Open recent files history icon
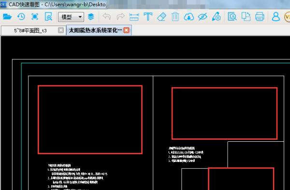Screen dimensions: 290x190 tap(21, 17)
